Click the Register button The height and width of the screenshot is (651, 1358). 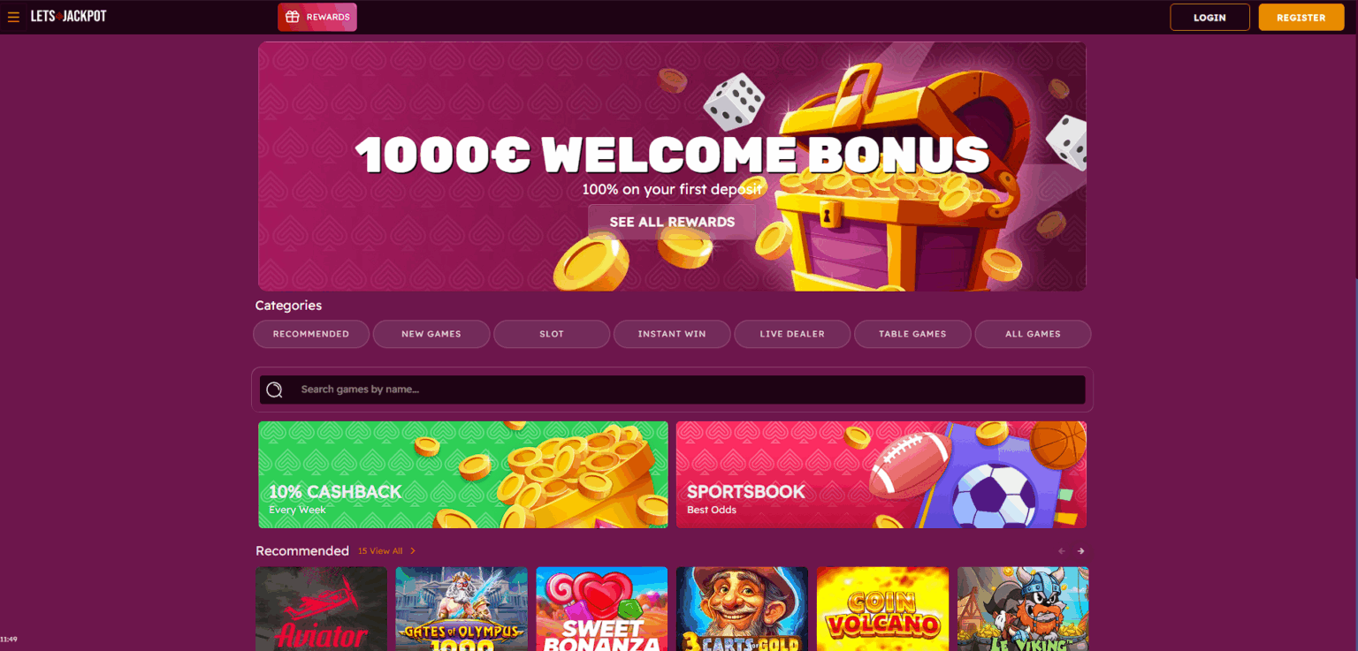click(x=1301, y=18)
